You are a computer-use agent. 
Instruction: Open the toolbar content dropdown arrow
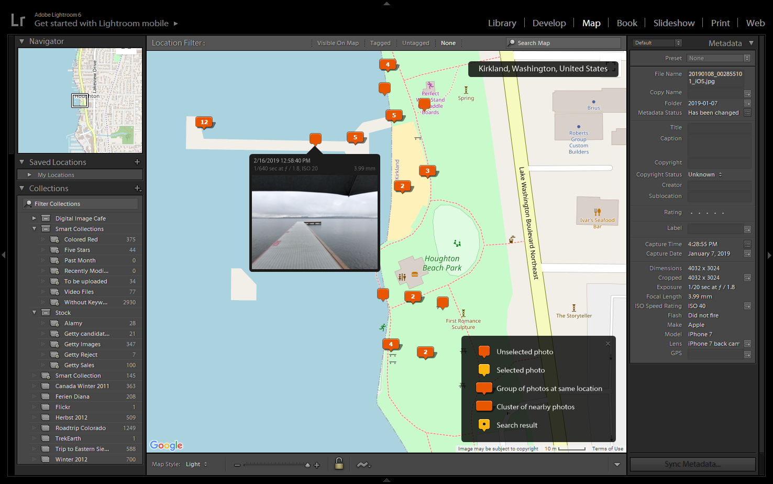pyautogui.click(x=617, y=465)
